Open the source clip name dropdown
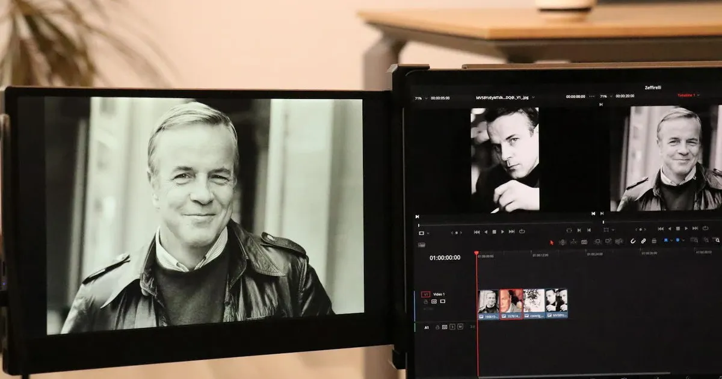The image size is (722, 379). [533, 97]
